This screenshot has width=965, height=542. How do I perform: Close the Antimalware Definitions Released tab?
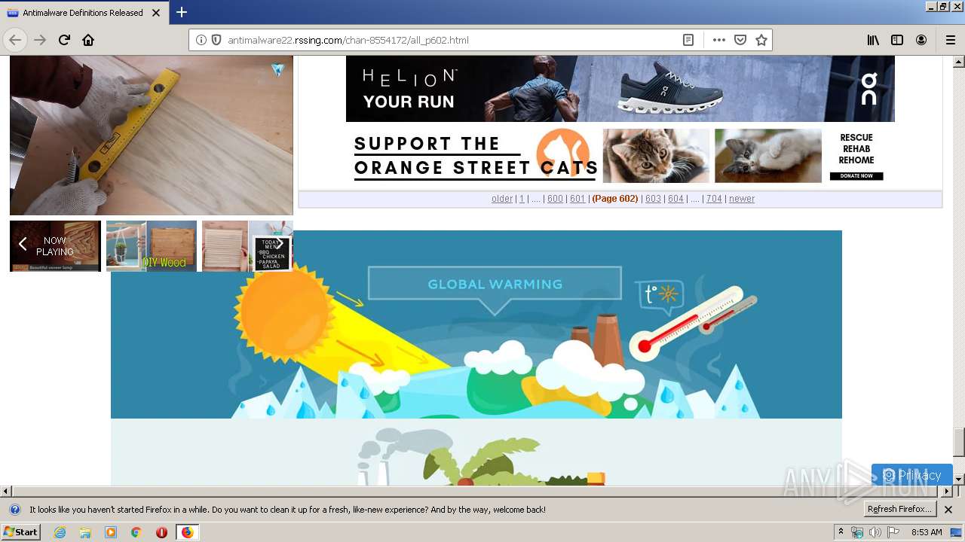pos(156,13)
